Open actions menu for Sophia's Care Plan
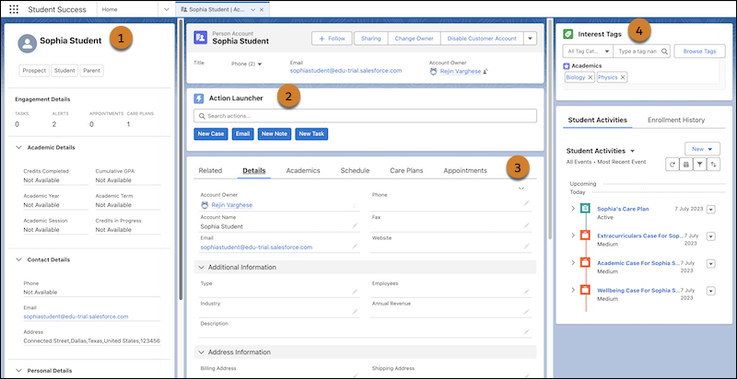The height and width of the screenshot is (379, 737). pos(710,210)
